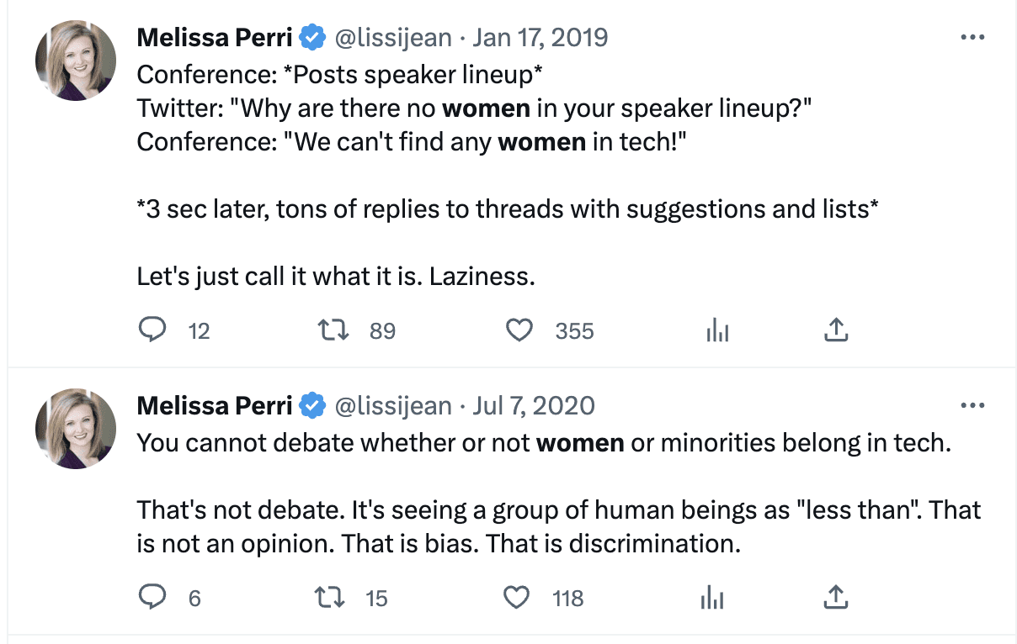Open profile photo on first tweet
This screenshot has height=644, width=1017.
[76, 61]
